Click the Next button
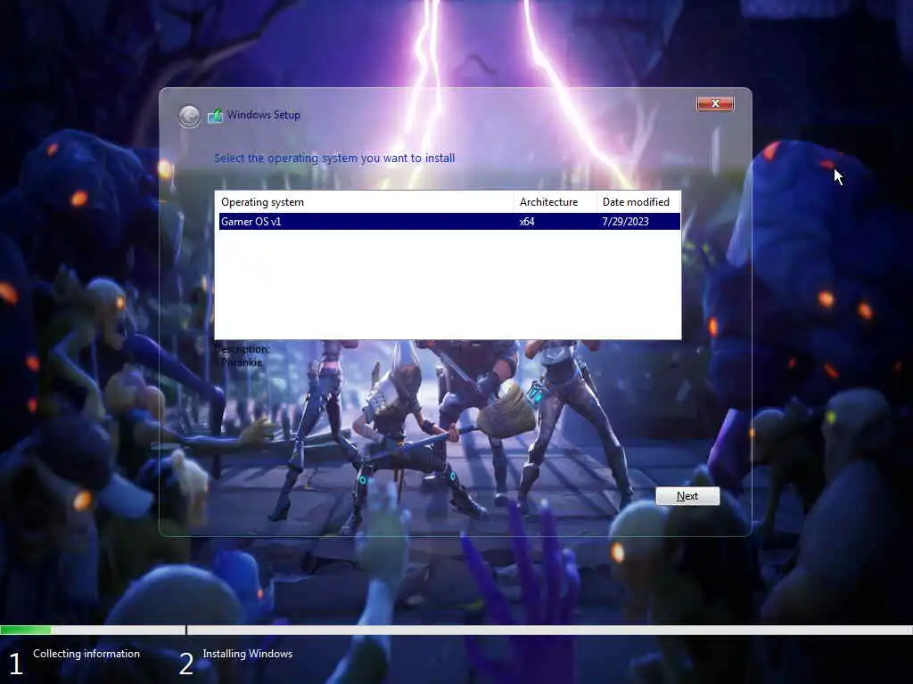 click(687, 496)
